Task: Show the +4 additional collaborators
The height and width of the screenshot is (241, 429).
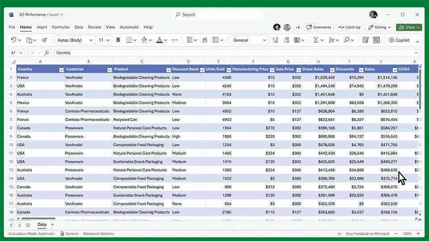Action: (298, 27)
